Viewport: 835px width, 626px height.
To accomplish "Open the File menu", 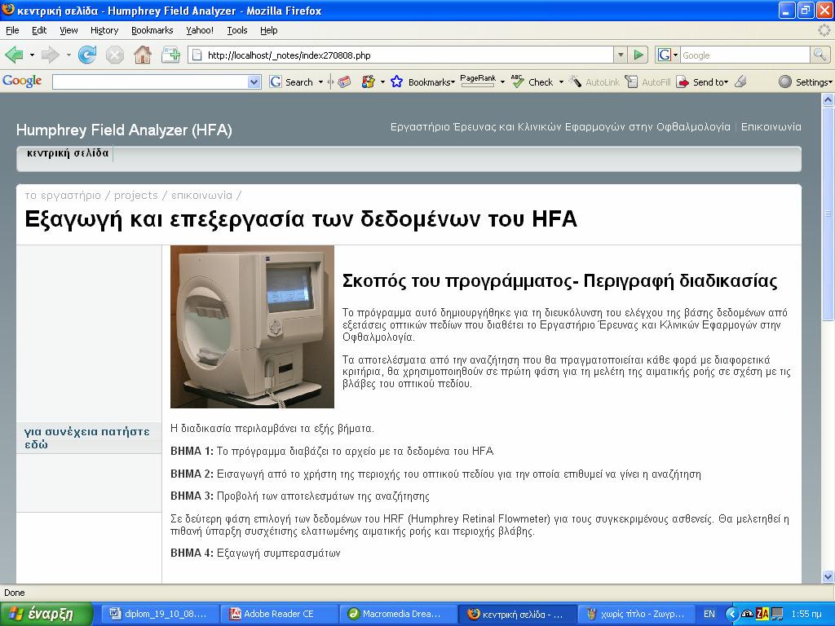I will pyautogui.click(x=12, y=30).
